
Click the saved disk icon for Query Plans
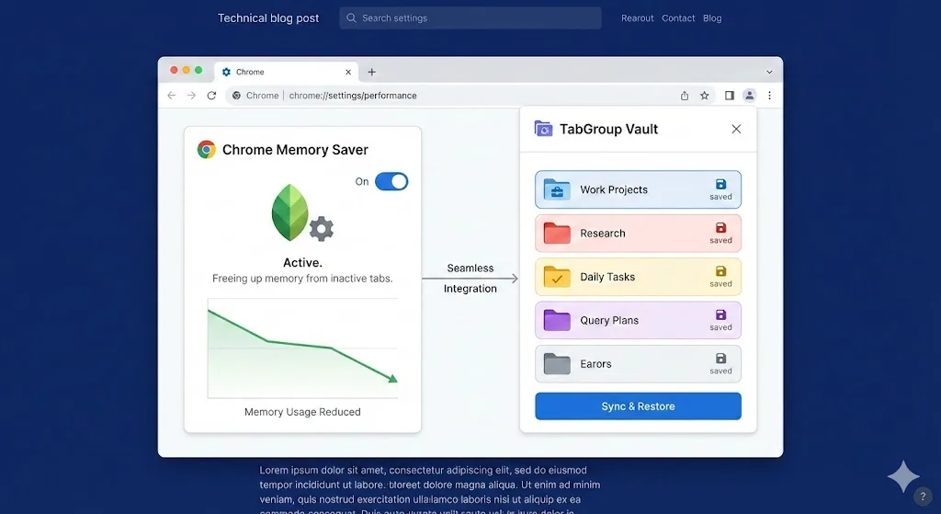coord(720,314)
